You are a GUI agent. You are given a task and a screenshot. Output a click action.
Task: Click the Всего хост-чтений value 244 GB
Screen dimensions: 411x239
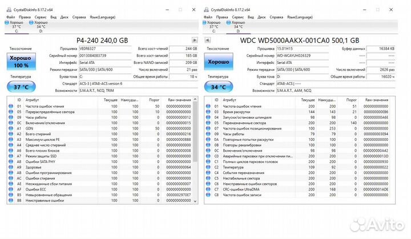coord(183,48)
